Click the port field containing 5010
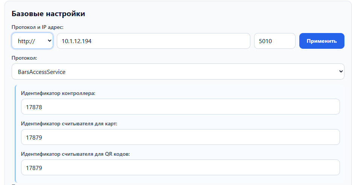The width and height of the screenshot is (352, 185). (275, 41)
